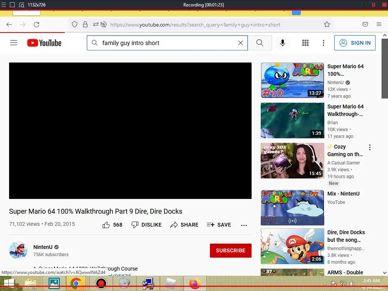Open 'Dire, Dire Docks but the song...' title
Screen dimensions: 388x291
point(346,236)
